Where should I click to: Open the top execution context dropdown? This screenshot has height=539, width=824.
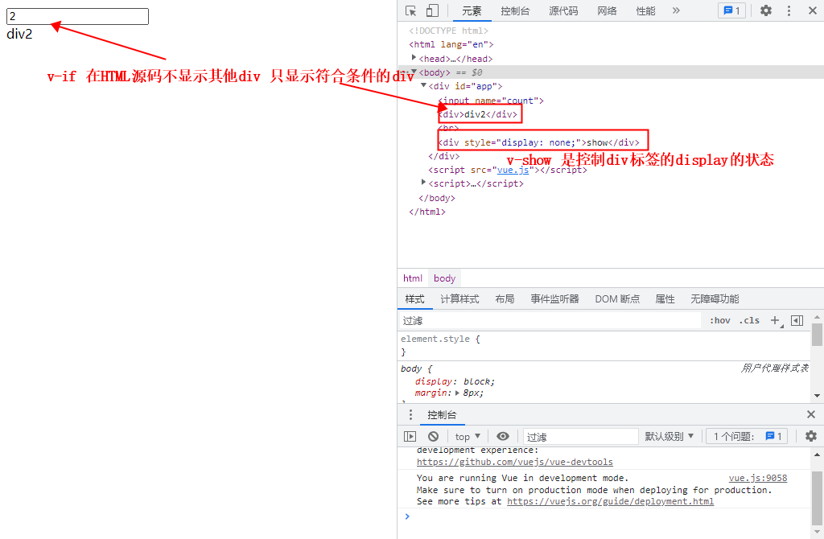pyautogui.click(x=468, y=437)
